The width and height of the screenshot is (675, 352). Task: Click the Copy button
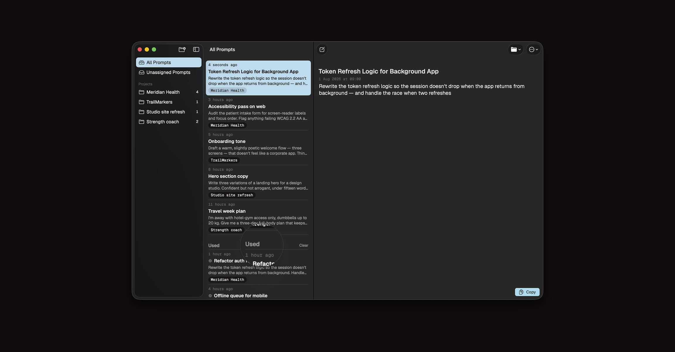[527, 292]
